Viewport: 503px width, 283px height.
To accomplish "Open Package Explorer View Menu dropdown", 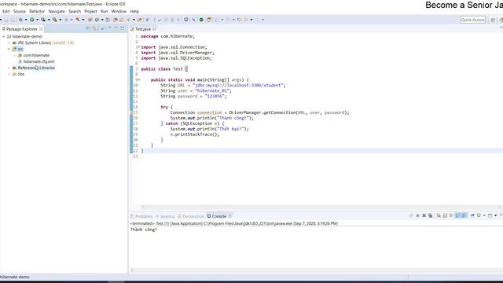I will coord(110,28).
